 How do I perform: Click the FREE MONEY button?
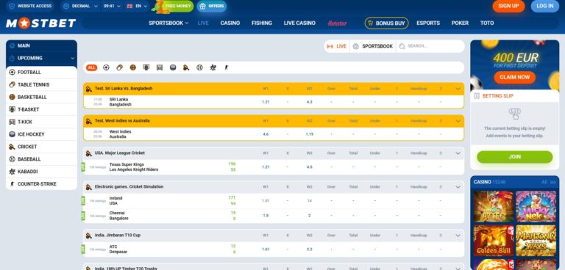174,6
